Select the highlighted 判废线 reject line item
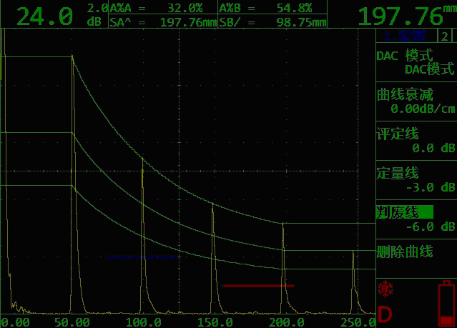 coord(405,212)
